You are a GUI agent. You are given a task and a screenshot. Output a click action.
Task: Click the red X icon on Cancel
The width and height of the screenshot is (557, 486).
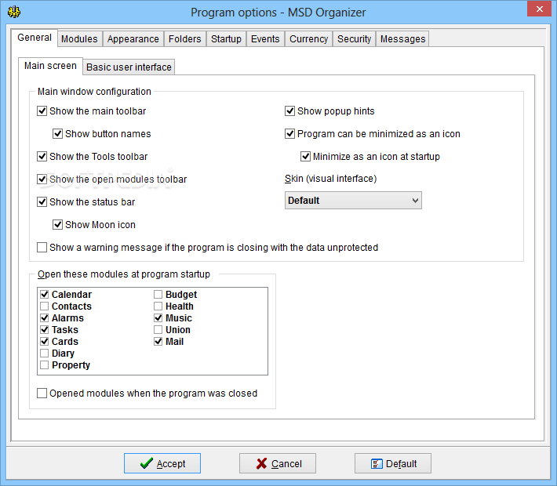click(x=261, y=463)
